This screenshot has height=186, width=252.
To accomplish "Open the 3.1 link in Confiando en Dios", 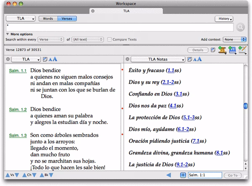I will tap(179, 94).
